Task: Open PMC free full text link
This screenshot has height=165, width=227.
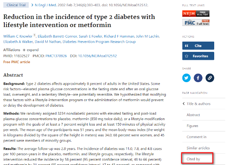Action: [196, 23]
